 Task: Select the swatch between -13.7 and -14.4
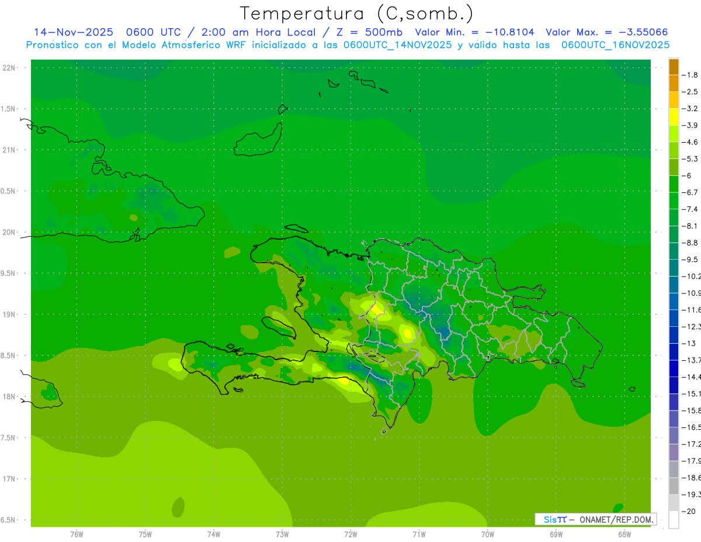674,369
